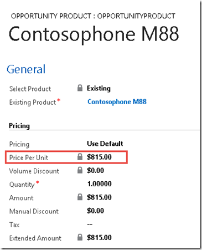This screenshot has height=250, width=202.
Task: Click the Manual Discount $0.00 field
Action: pos(95,211)
